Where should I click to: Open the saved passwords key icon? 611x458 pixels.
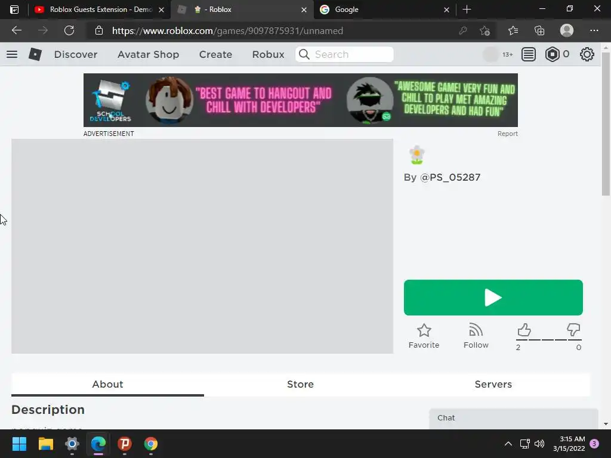click(x=463, y=30)
